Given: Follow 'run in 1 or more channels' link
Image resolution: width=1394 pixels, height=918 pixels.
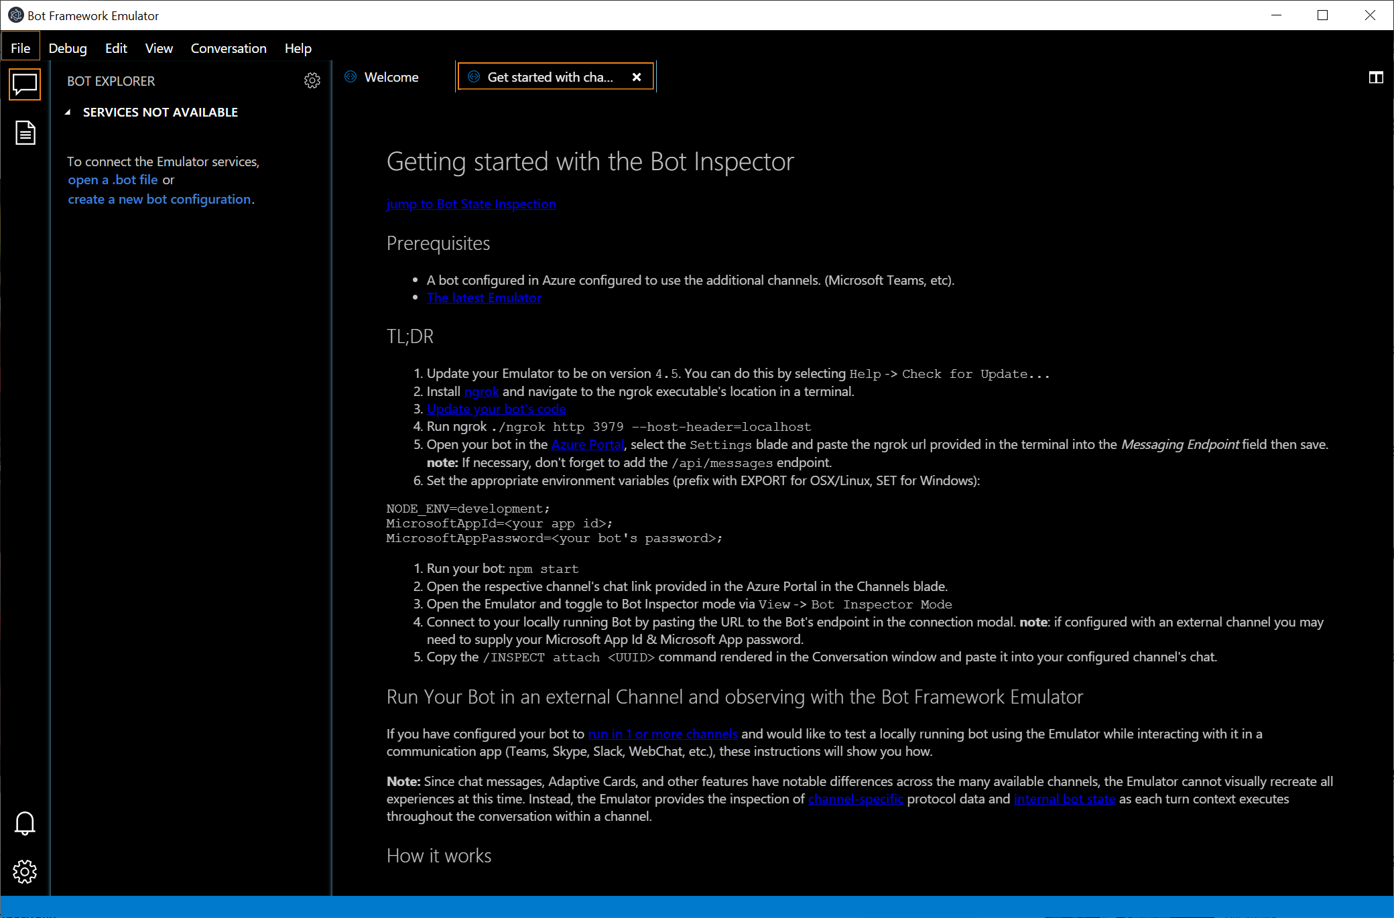Looking at the screenshot, I should pos(663,734).
